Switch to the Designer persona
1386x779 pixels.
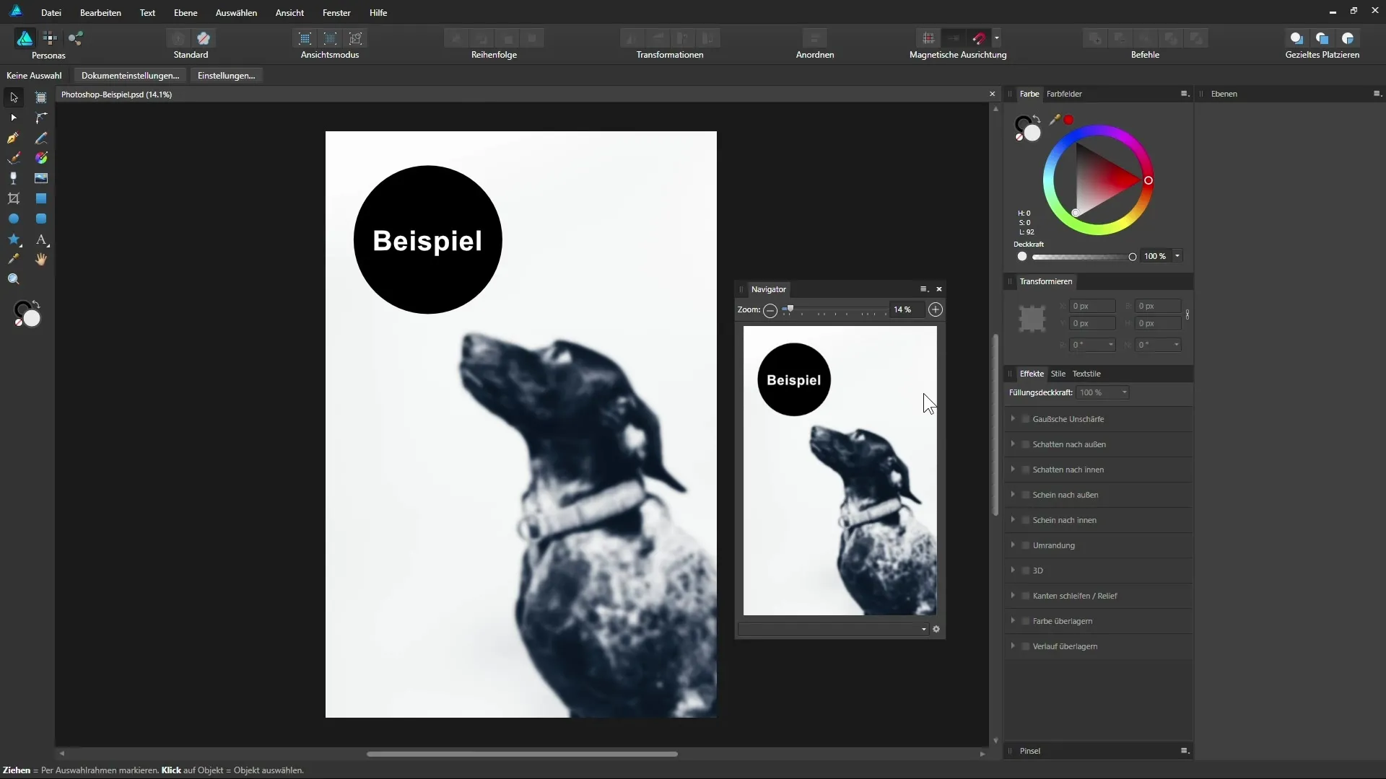[x=25, y=38]
